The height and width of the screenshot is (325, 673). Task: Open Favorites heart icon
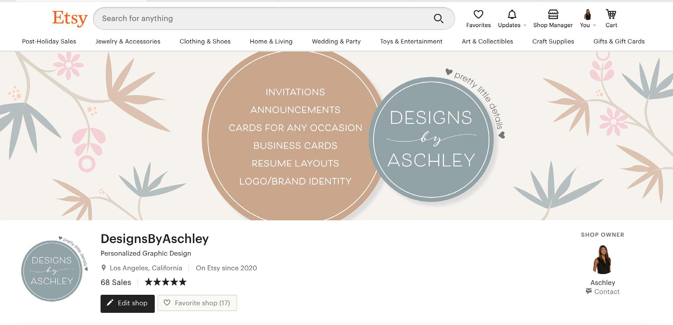tap(478, 14)
